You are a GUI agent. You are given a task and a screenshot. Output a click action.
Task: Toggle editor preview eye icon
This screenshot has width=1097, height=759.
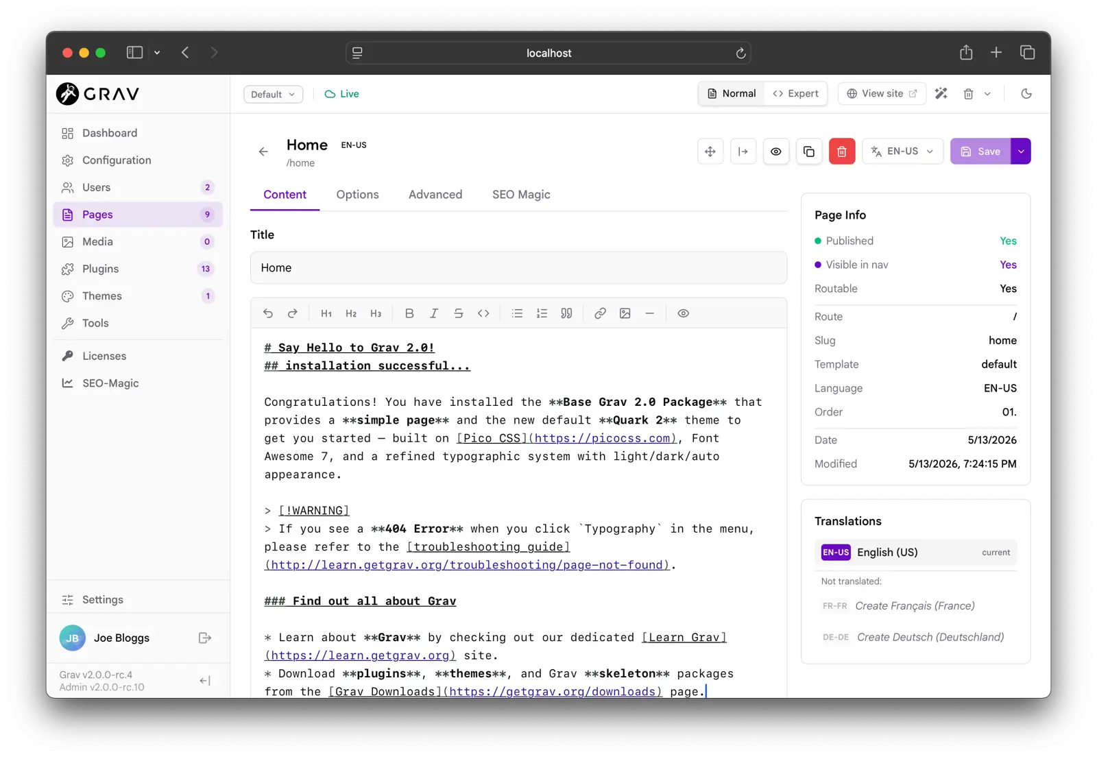pyautogui.click(x=684, y=313)
